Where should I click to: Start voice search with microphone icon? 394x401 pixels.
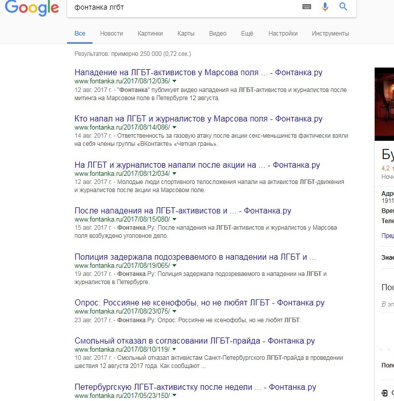click(x=325, y=7)
